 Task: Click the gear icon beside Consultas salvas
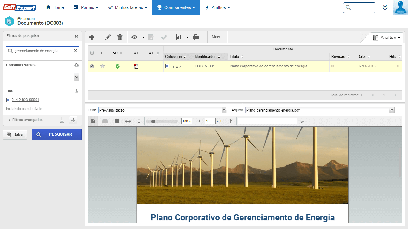point(76,65)
